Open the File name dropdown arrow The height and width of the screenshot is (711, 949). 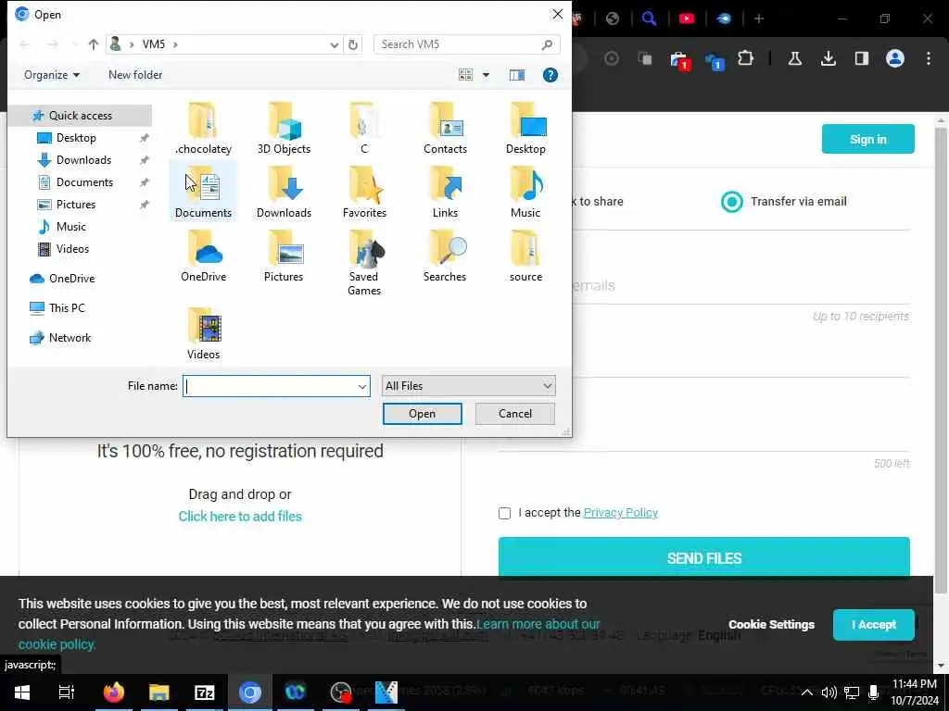coord(362,386)
